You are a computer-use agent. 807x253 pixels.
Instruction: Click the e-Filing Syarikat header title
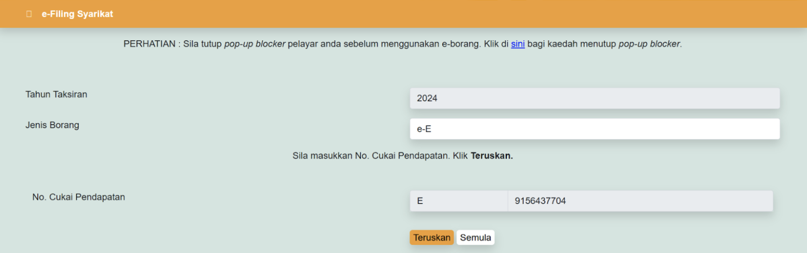77,14
